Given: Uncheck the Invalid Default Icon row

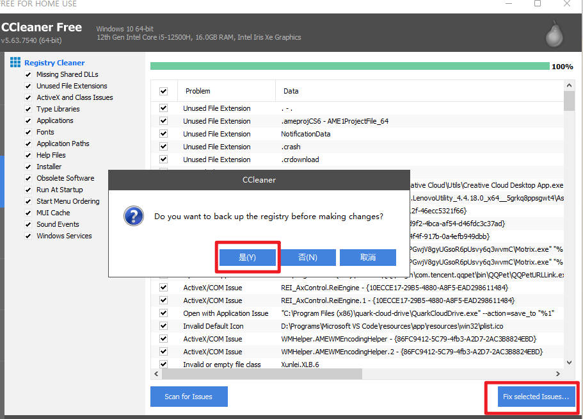Looking at the screenshot, I should click(163, 326).
